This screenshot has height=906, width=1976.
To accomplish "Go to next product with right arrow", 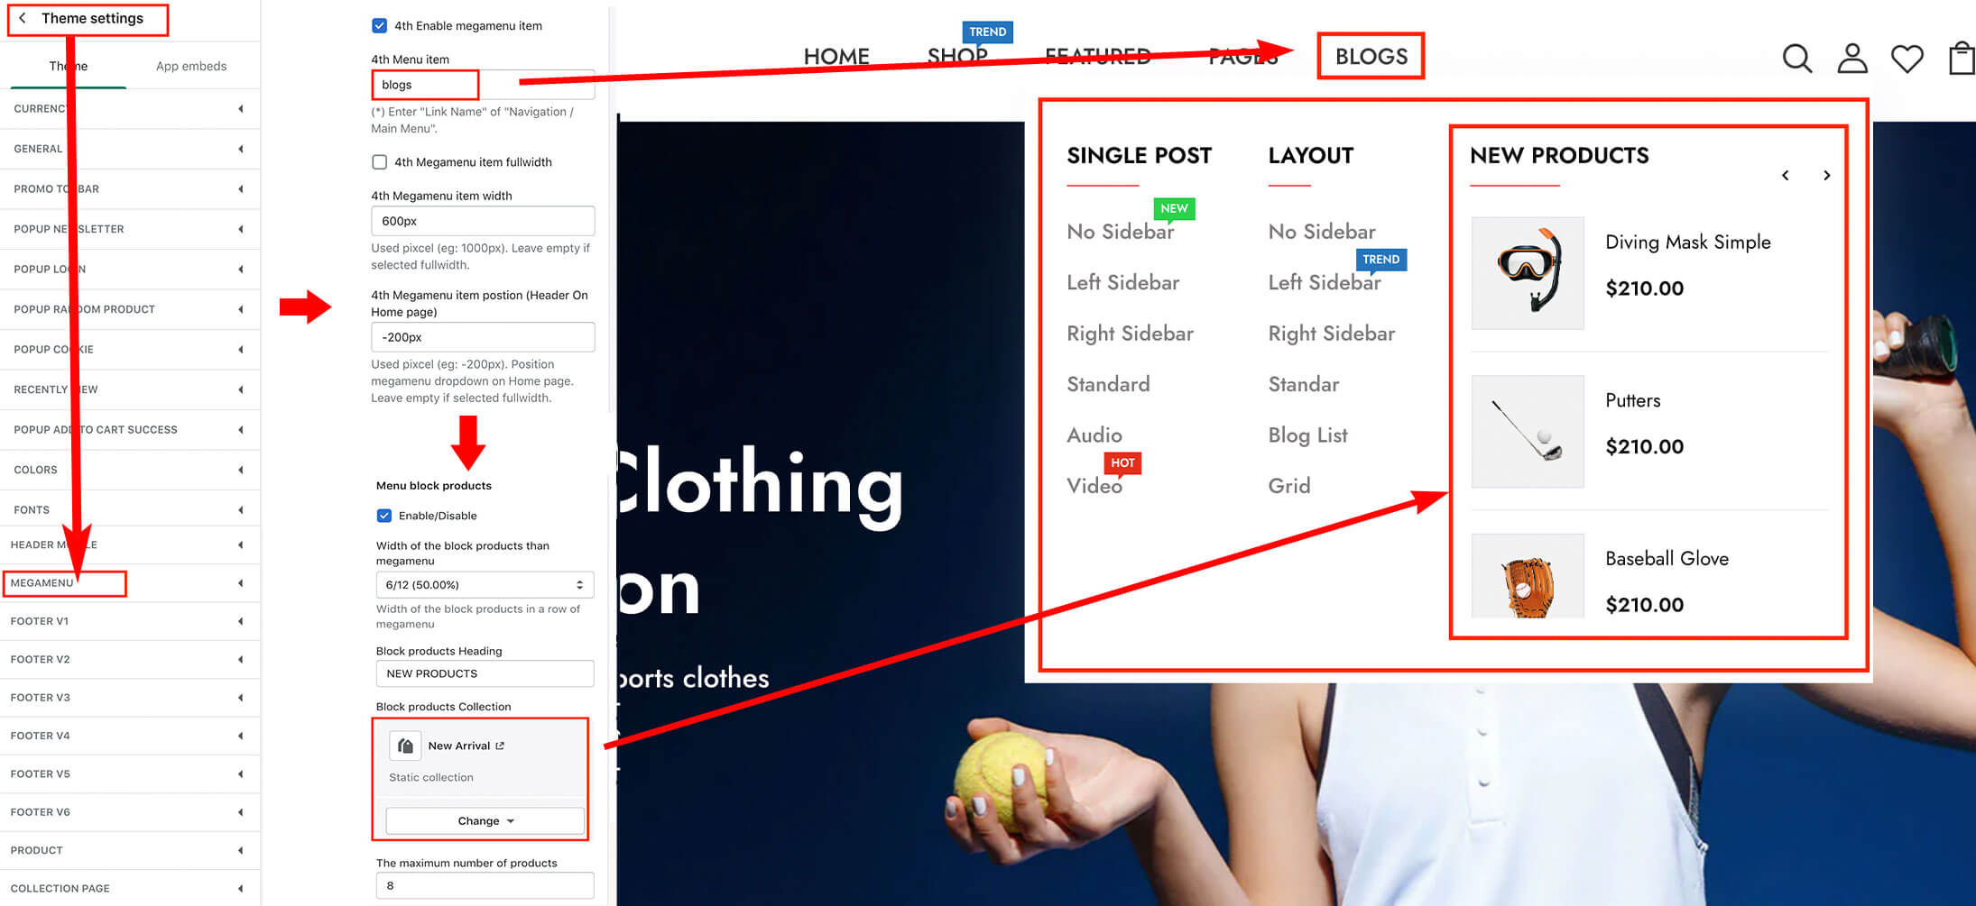I will (x=1827, y=176).
